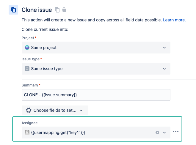Click the Assignee user avatar icon
The image size is (196, 145).
pyautogui.click(x=27, y=133)
